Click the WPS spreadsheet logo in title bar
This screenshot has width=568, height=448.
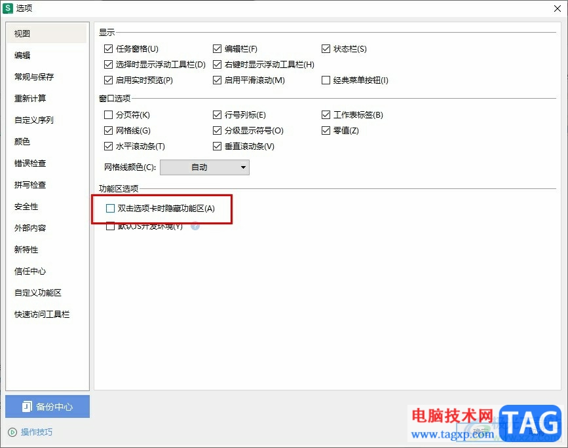[x=8, y=8]
